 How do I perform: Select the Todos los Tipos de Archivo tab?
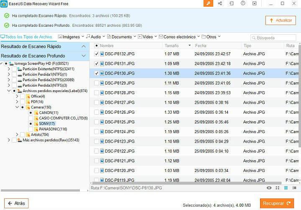27,37
